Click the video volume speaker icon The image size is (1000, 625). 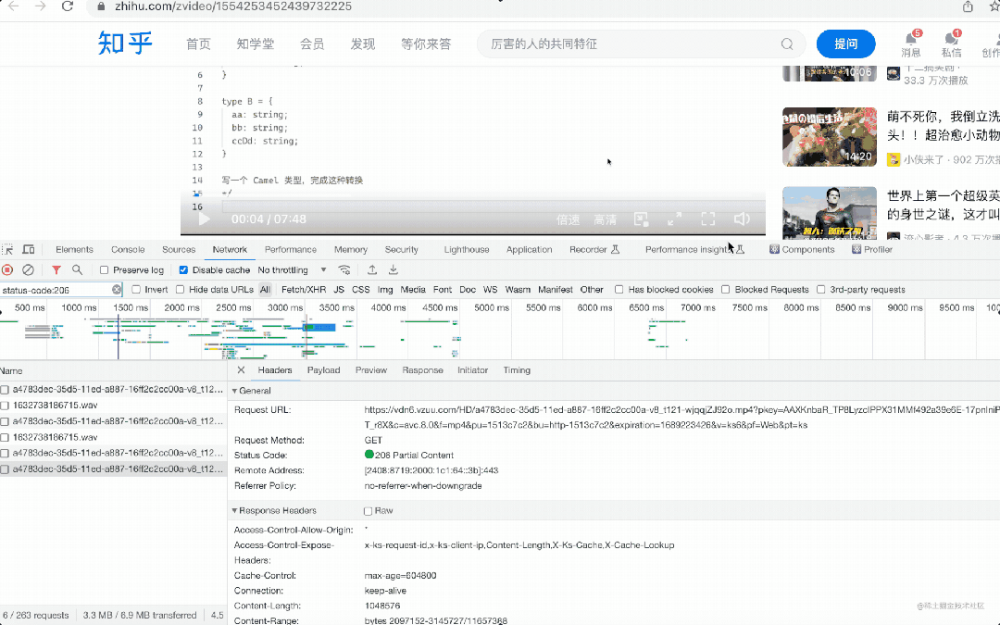click(742, 219)
